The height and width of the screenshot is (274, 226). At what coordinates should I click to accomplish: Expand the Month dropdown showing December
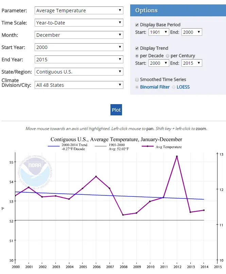79,35
